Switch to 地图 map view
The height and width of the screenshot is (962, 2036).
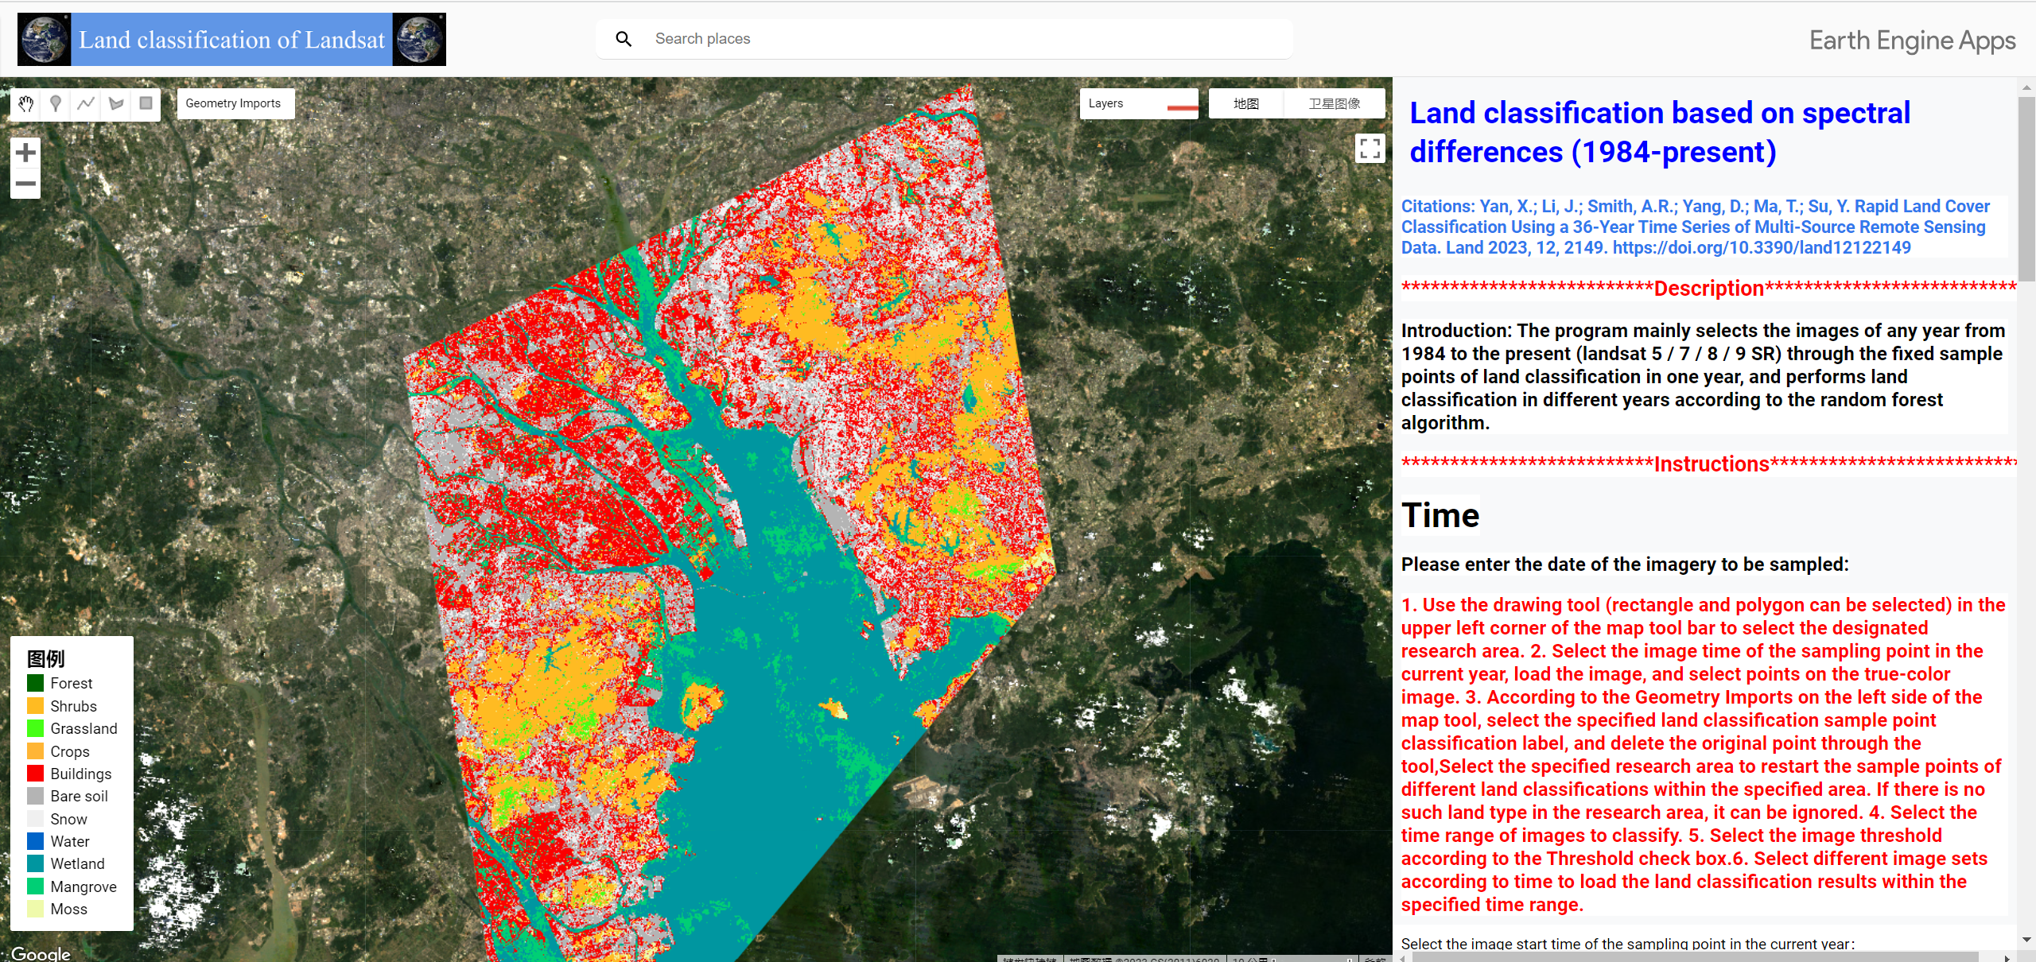tap(1245, 103)
